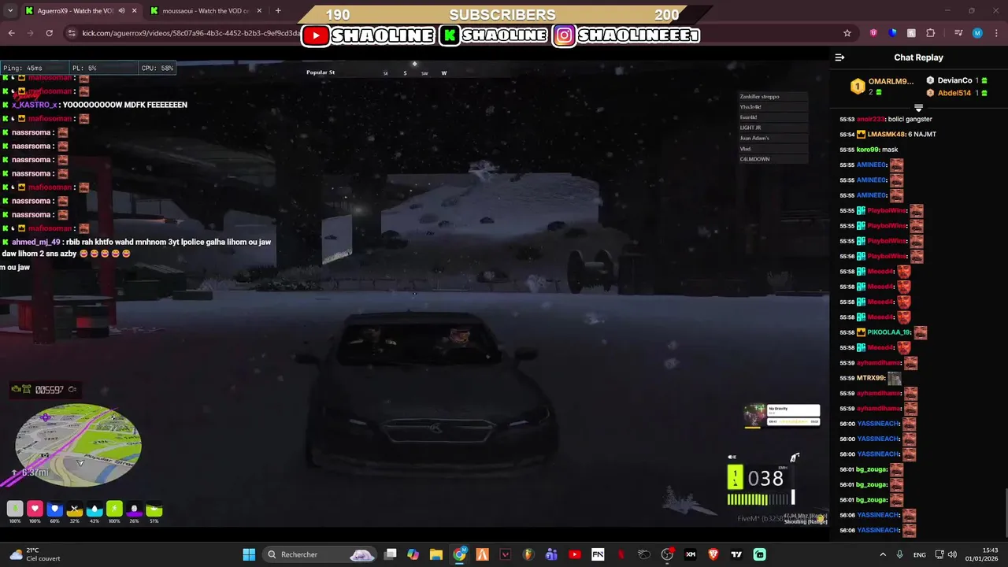Open Abdel514 leaderboard entry
1008x567 pixels.
pos(957,93)
